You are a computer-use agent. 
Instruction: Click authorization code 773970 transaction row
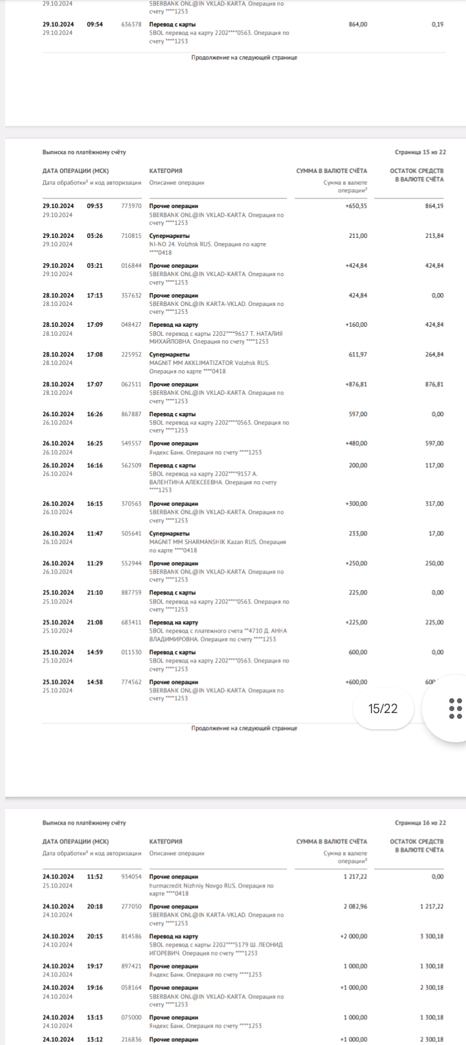pos(243,214)
